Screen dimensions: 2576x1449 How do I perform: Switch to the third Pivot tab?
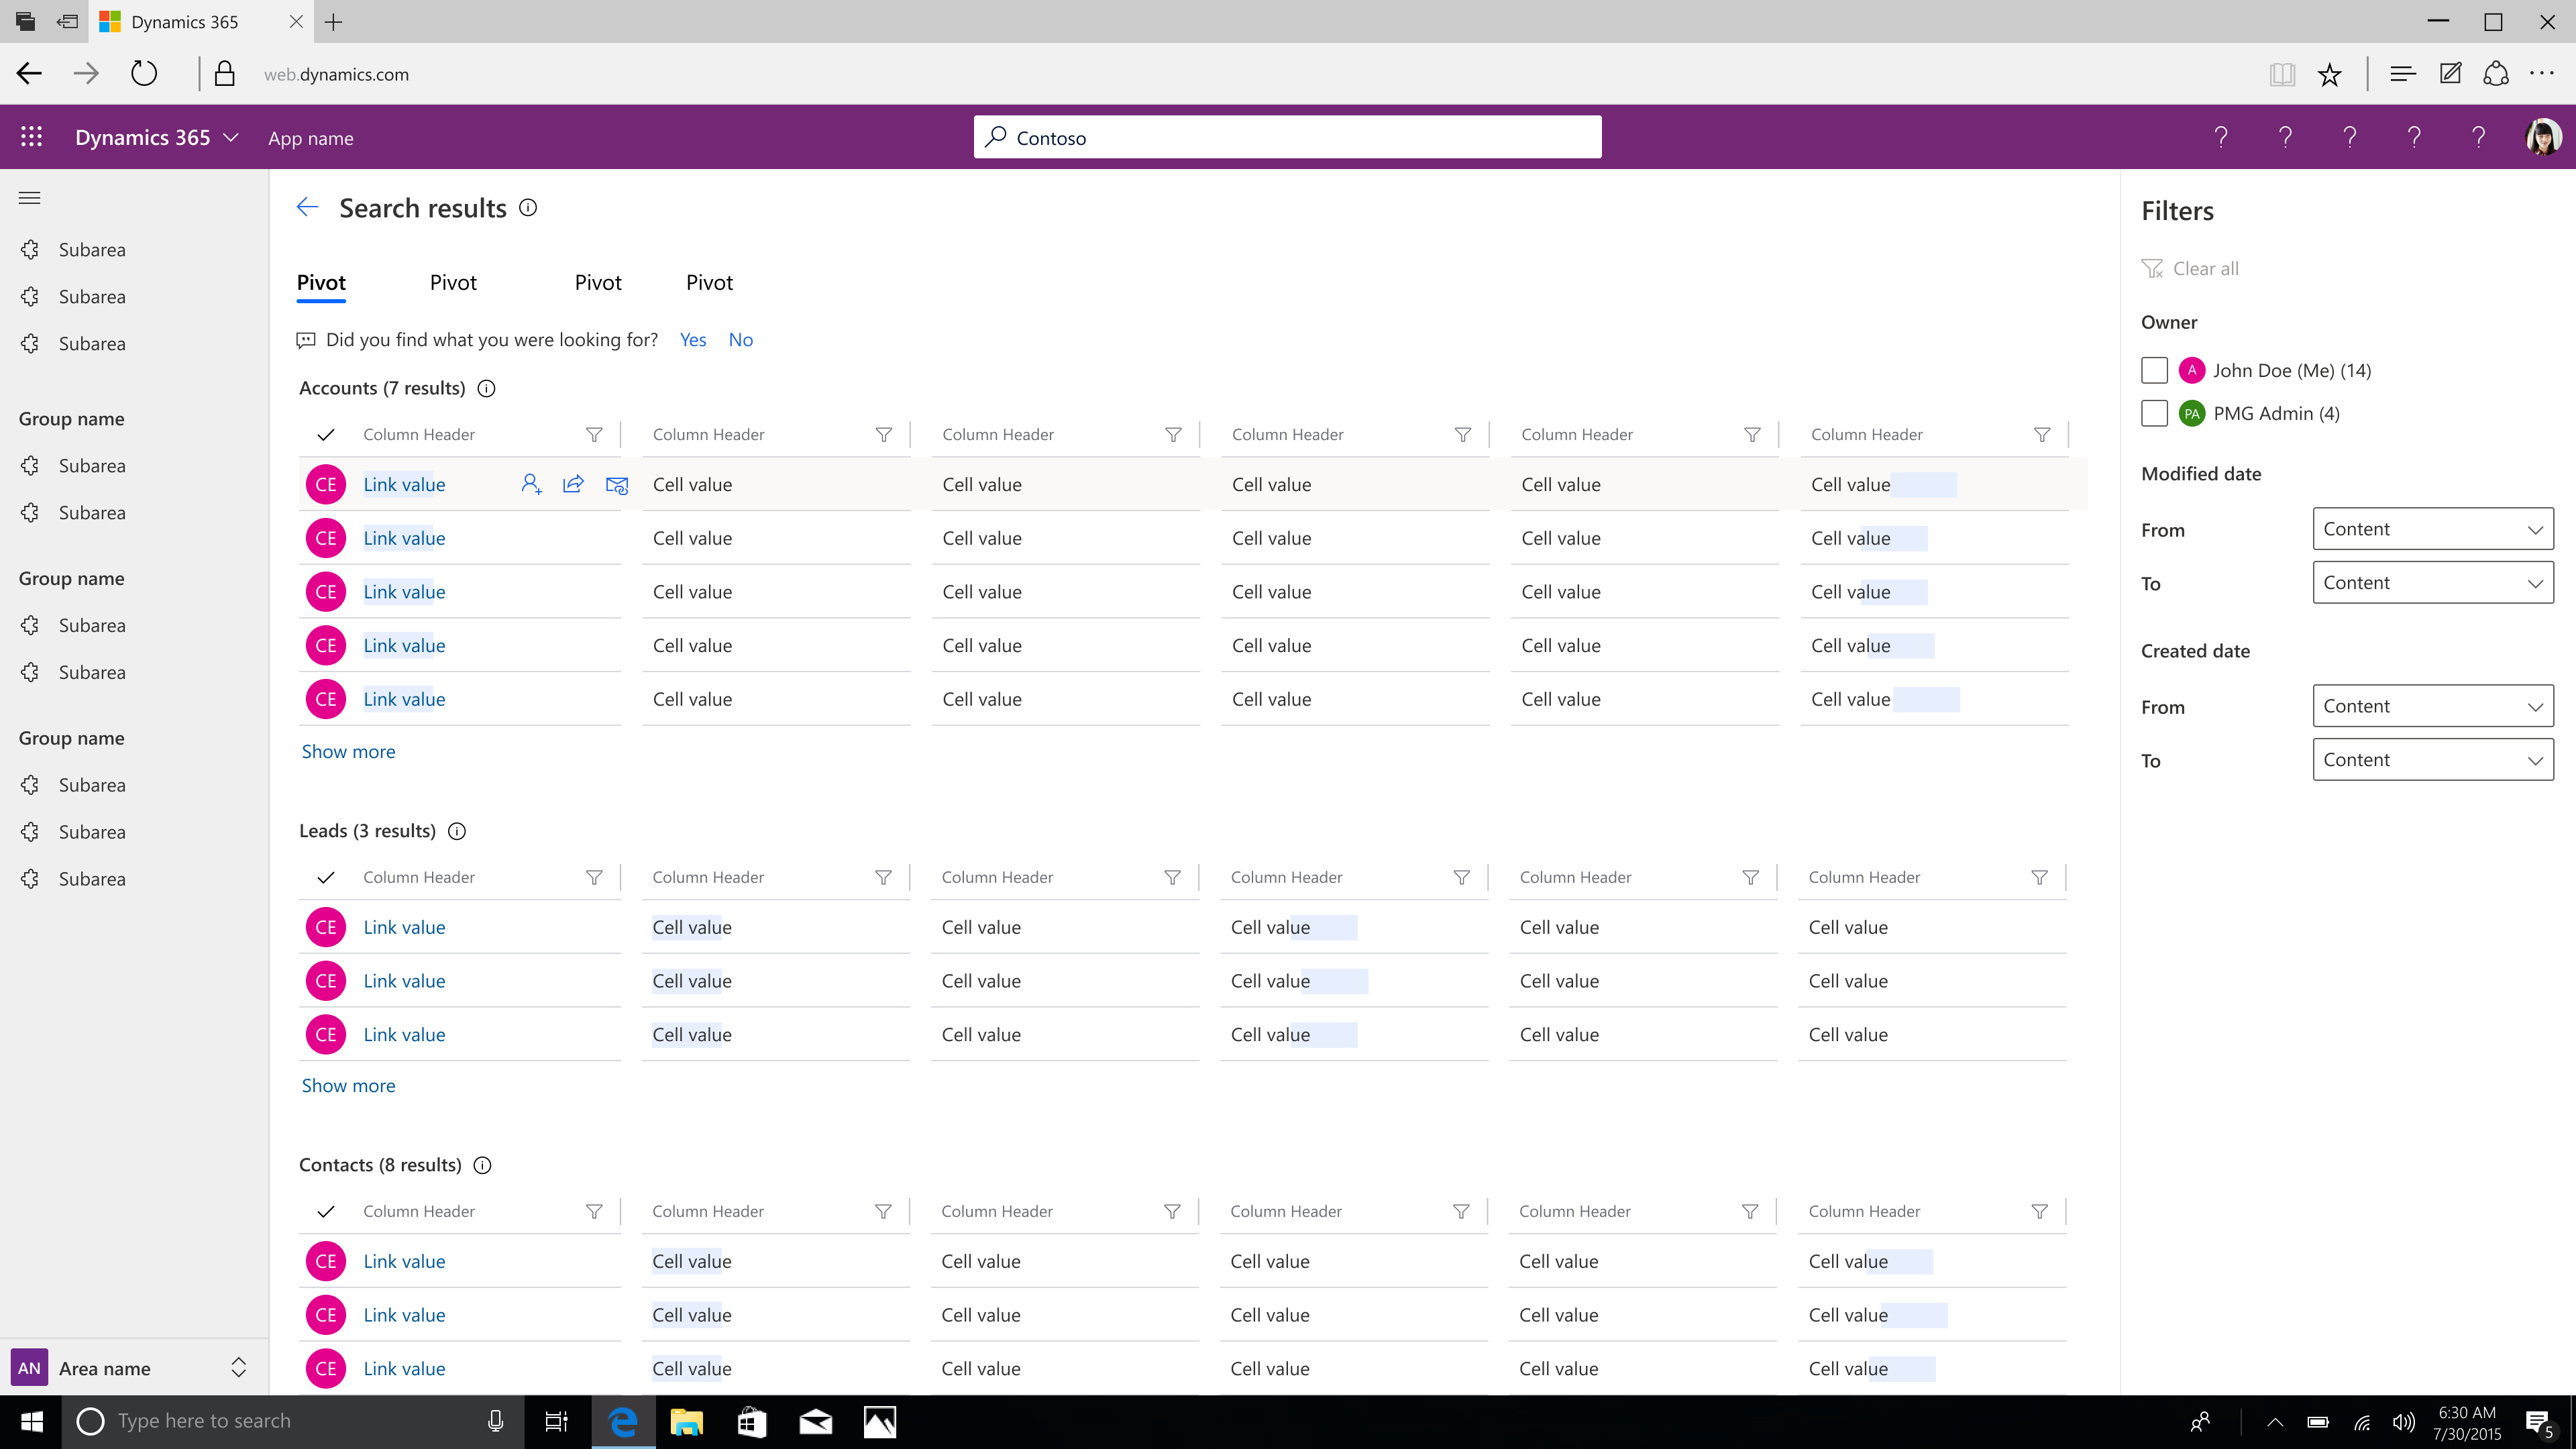click(x=598, y=281)
